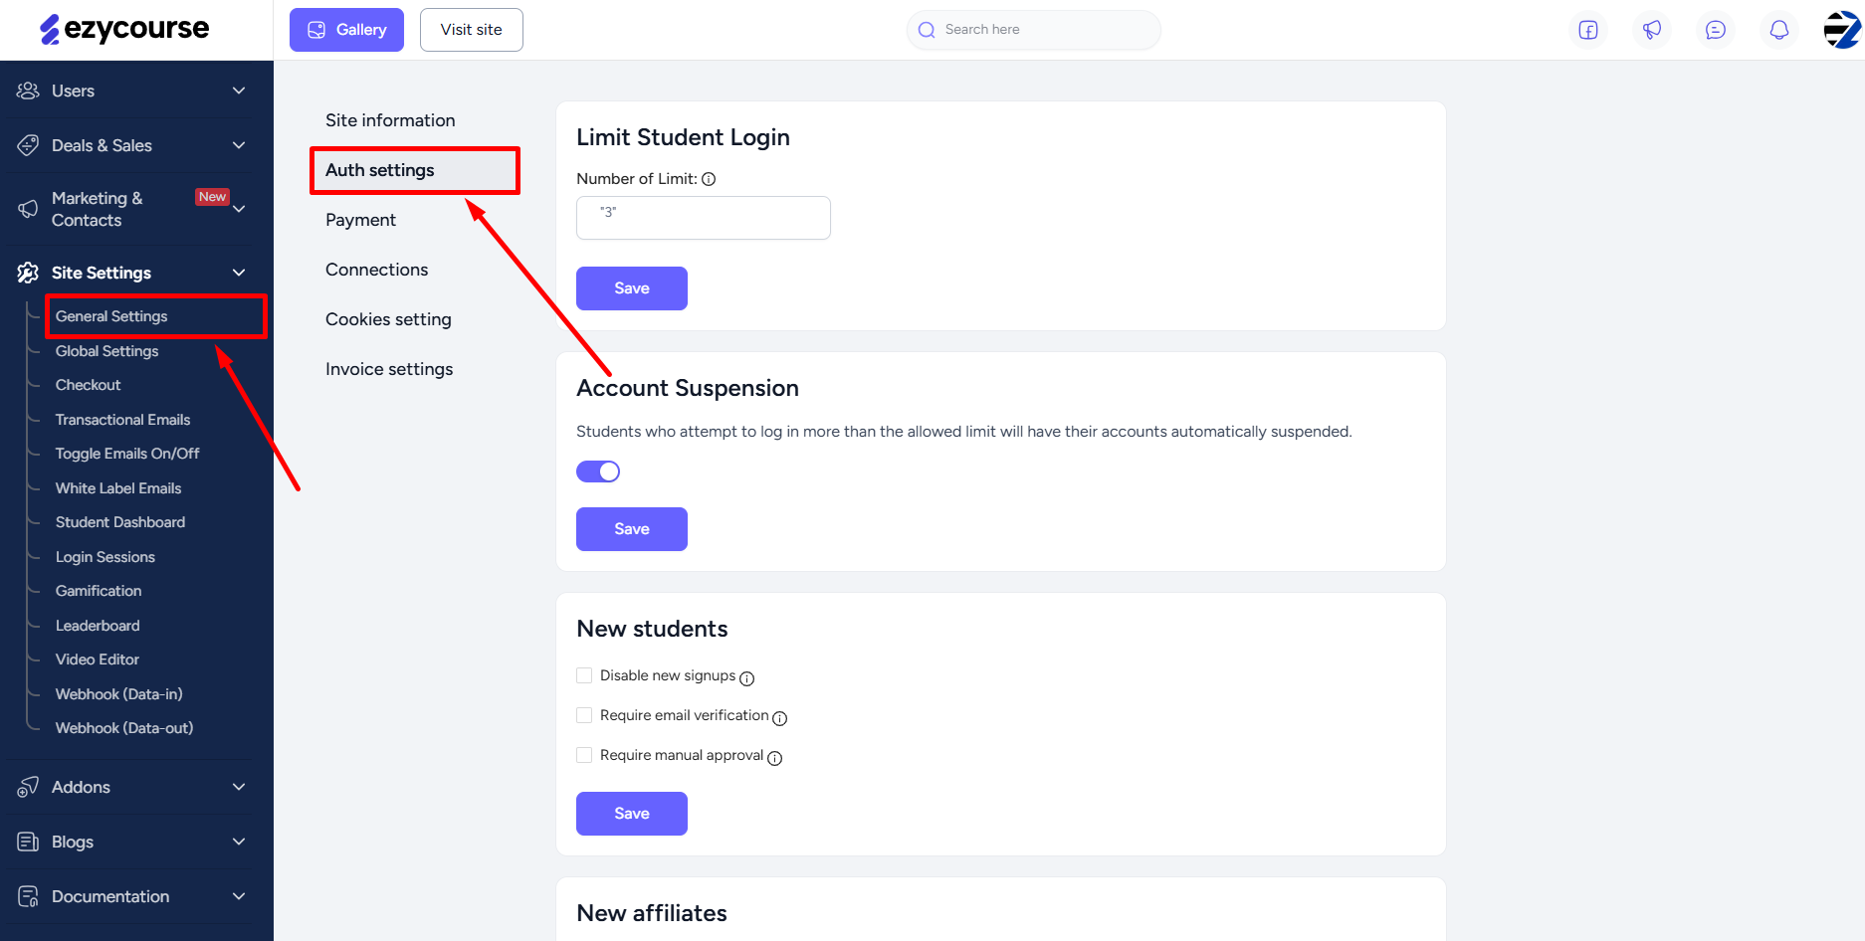Open the Facebook icon in top bar
This screenshot has height=941, width=1865.
1588,30
